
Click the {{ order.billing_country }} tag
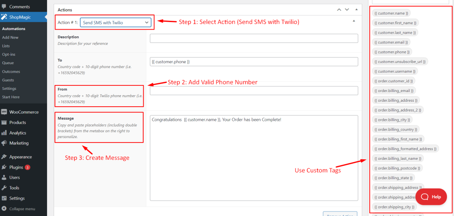tap(396, 129)
